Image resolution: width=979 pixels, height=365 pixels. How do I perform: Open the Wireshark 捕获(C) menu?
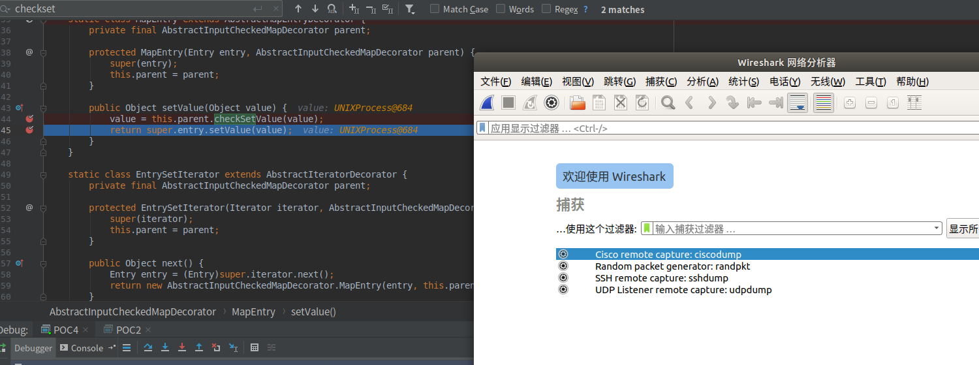click(x=661, y=82)
